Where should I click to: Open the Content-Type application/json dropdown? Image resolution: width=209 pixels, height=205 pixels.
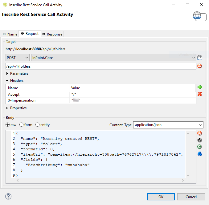pos(168,125)
